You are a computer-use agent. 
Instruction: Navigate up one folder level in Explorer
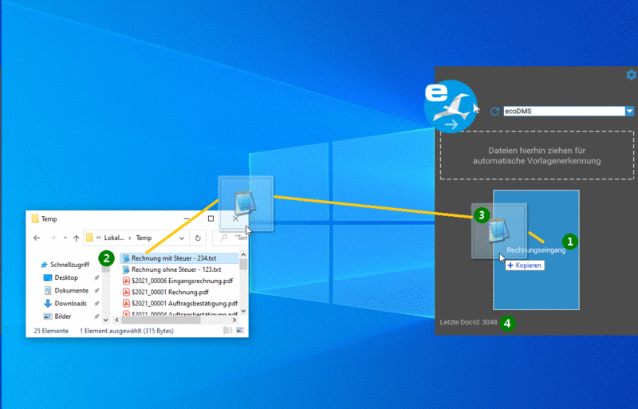[76, 238]
